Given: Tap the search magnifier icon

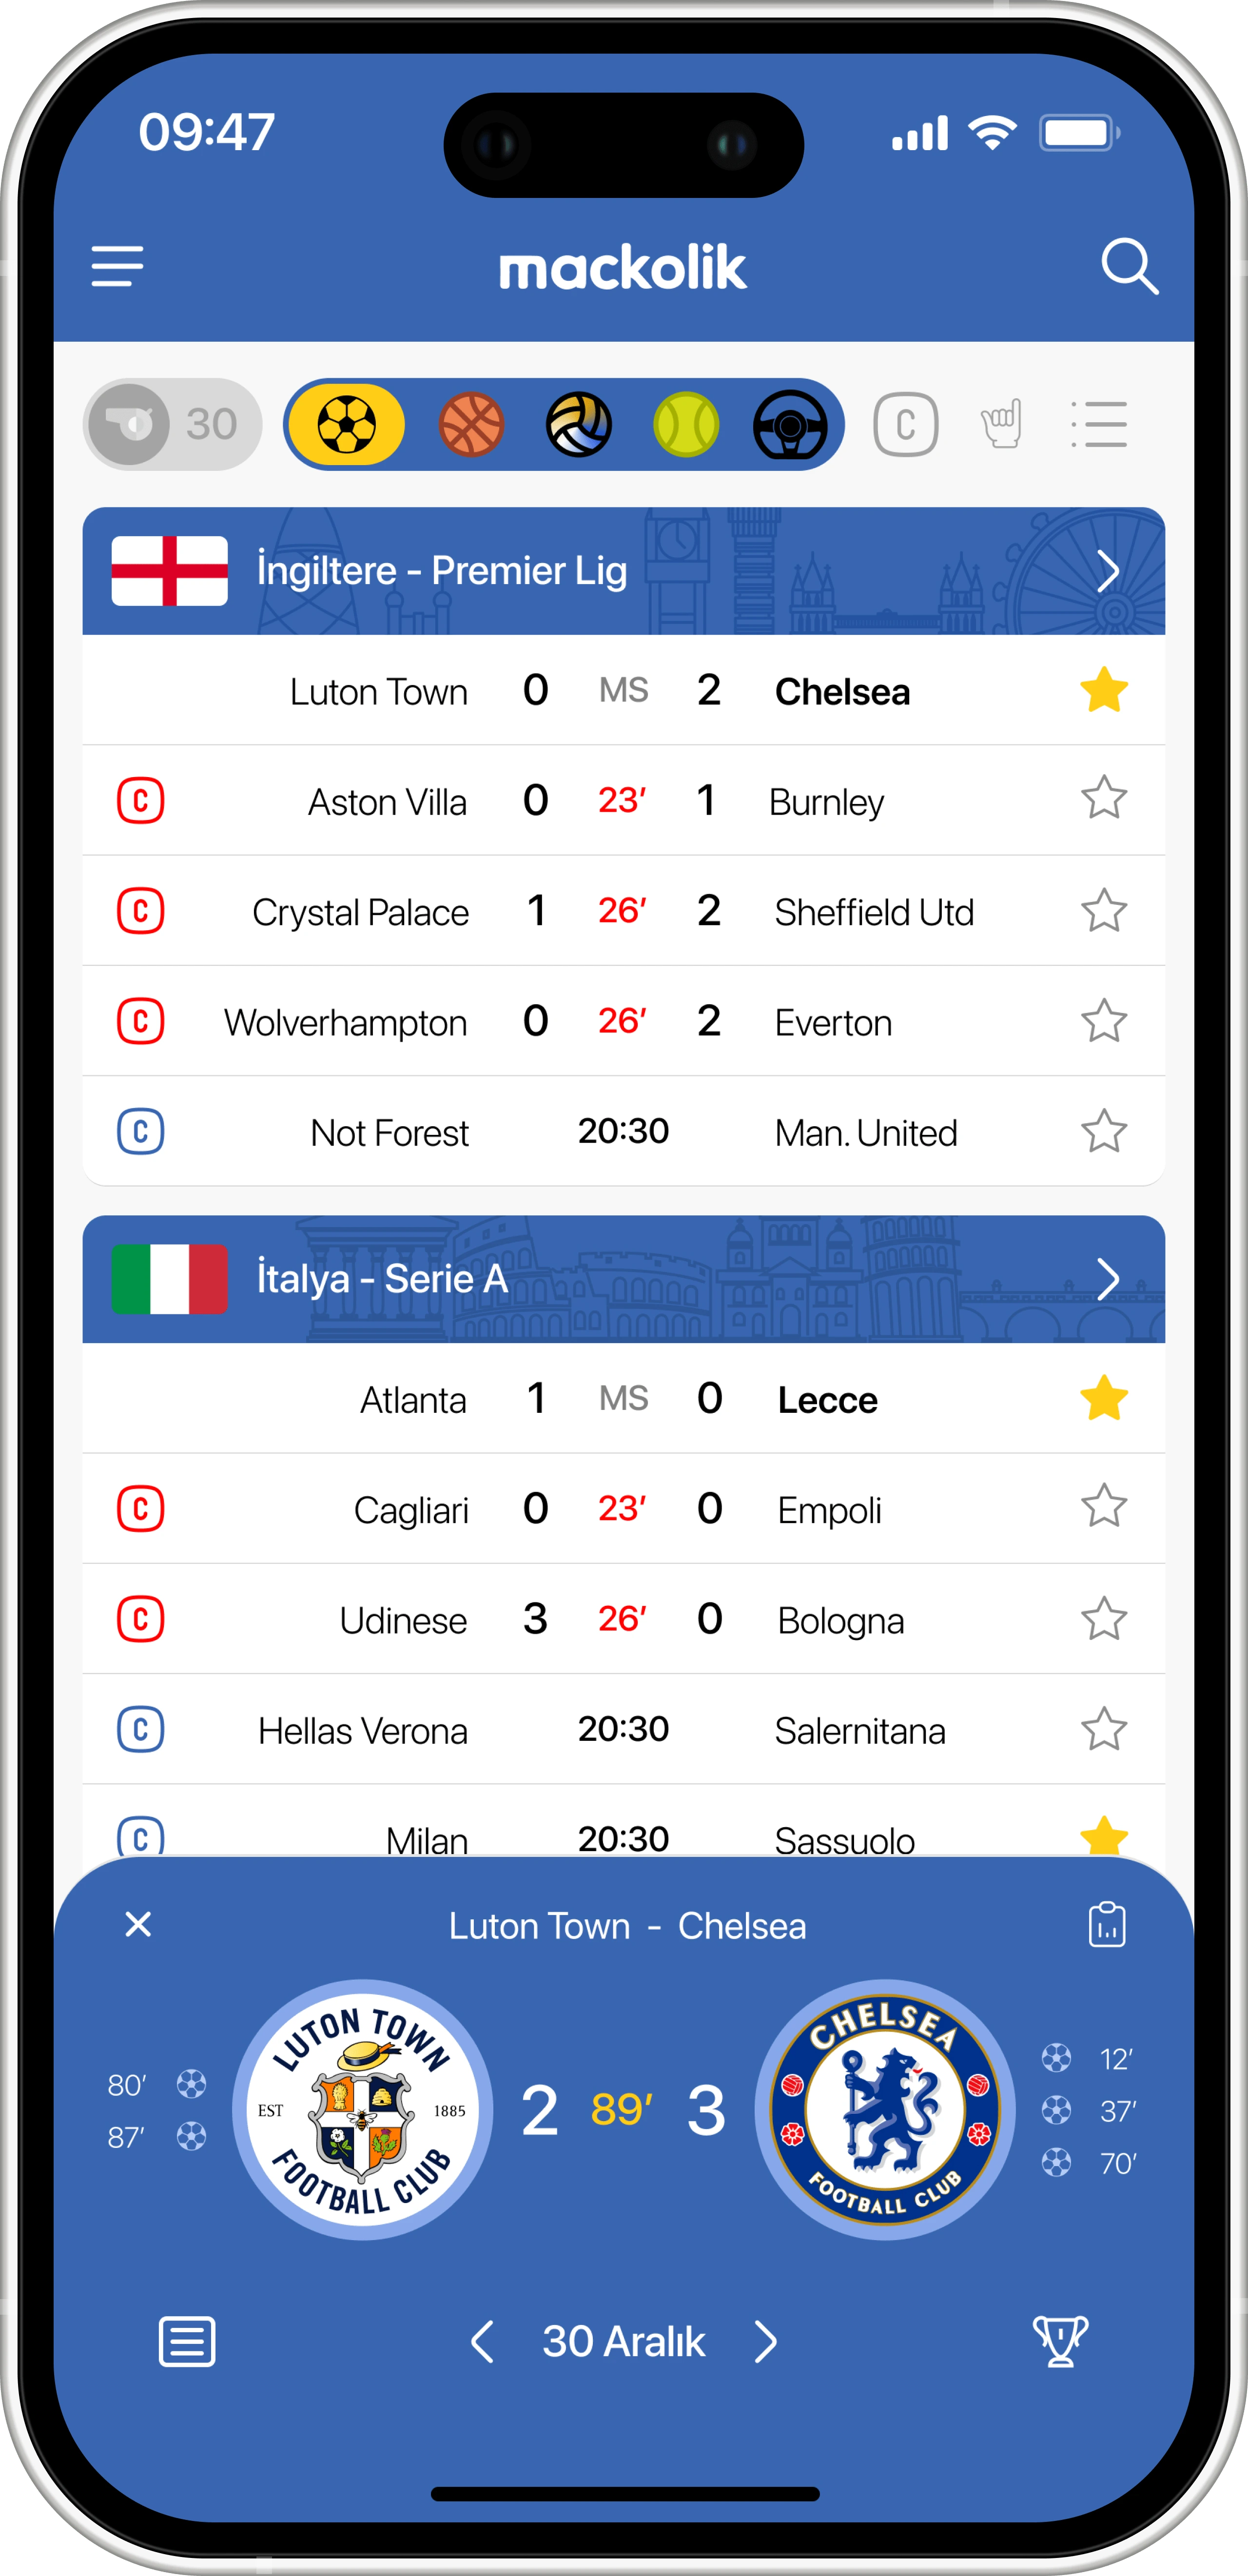Looking at the screenshot, I should [x=1129, y=267].
